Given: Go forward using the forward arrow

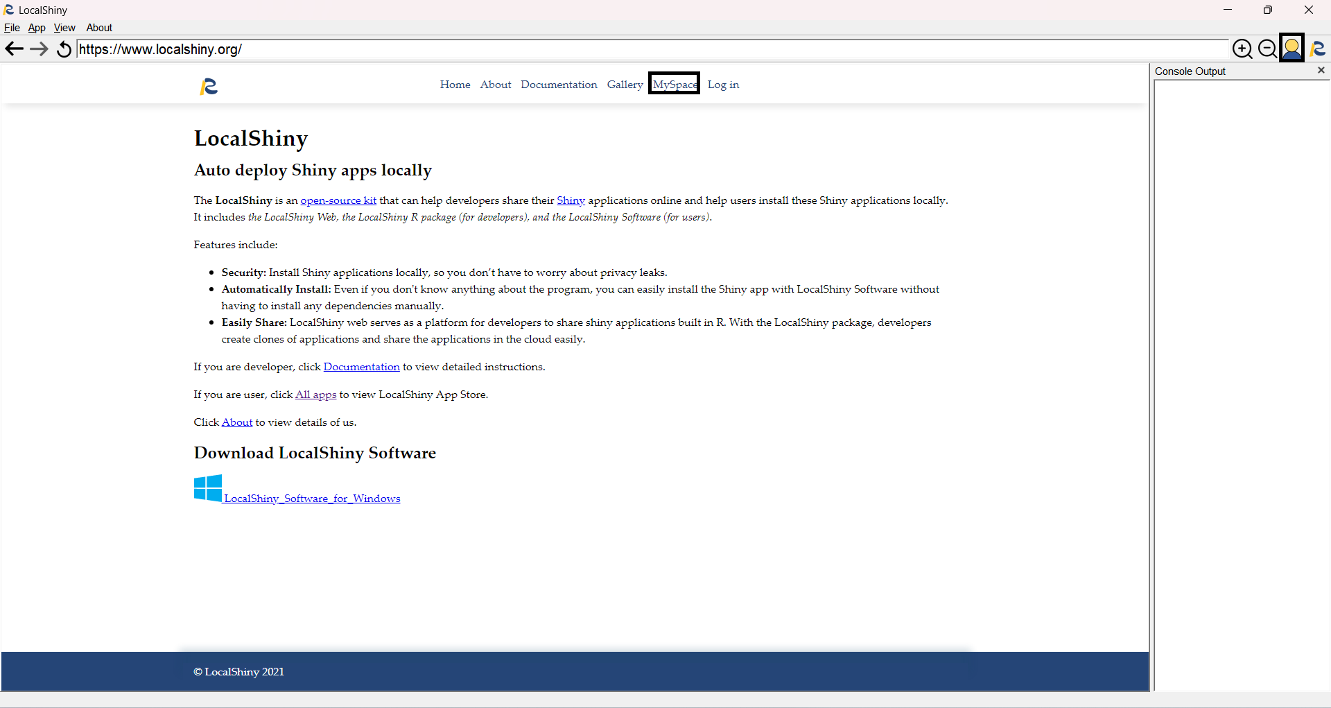Looking at the screenshot, I should coord(39,49).
